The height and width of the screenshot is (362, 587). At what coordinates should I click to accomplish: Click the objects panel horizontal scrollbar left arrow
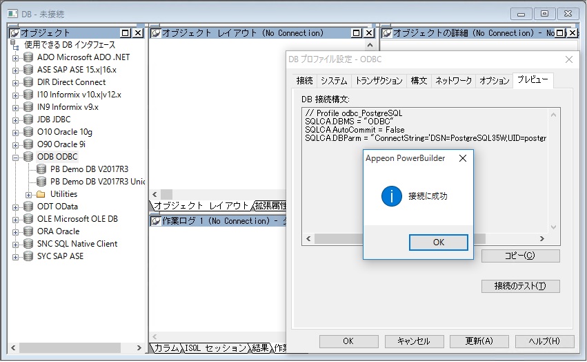tap(13, 348)
